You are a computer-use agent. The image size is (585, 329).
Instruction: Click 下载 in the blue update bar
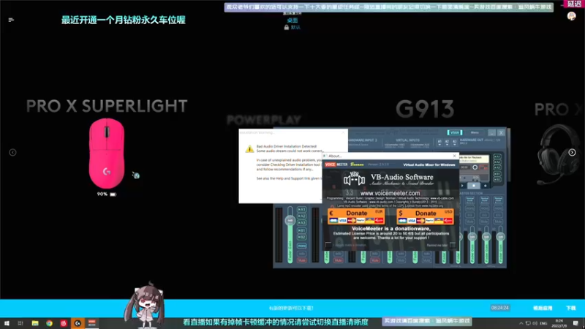571,308
